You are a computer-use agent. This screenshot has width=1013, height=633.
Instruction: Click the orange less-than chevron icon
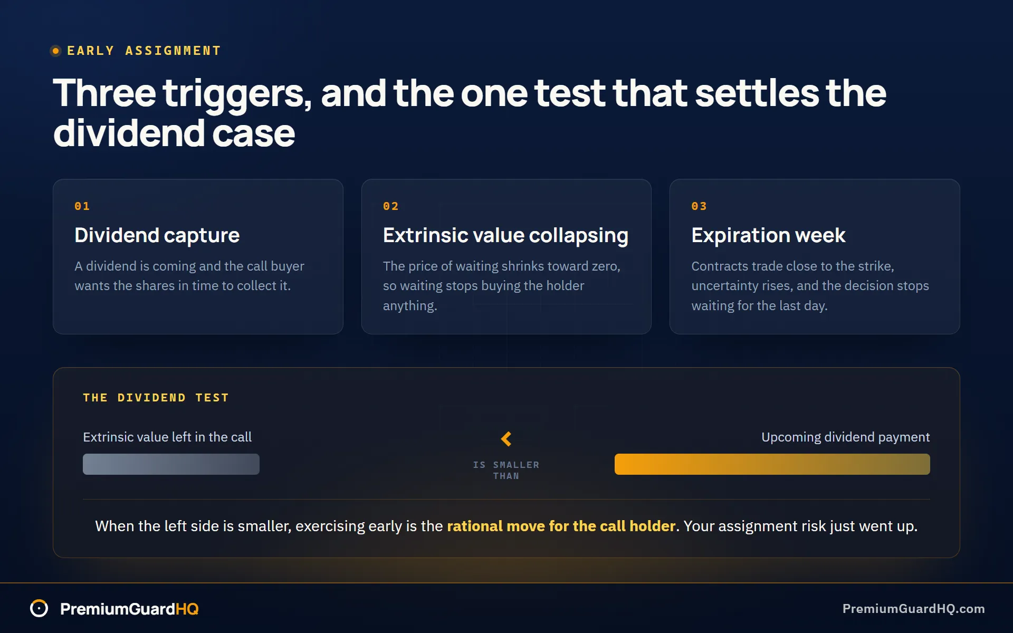506,438
